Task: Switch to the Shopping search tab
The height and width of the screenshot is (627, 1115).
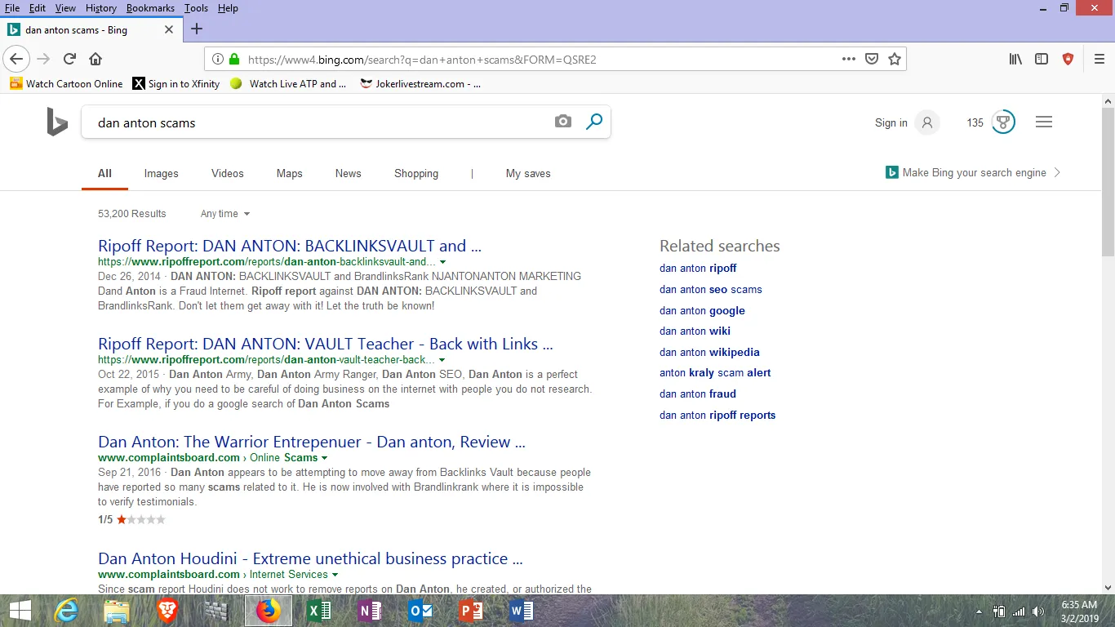Action: point(416,174)
